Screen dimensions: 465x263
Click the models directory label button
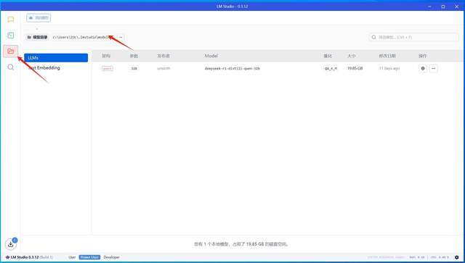37,37
